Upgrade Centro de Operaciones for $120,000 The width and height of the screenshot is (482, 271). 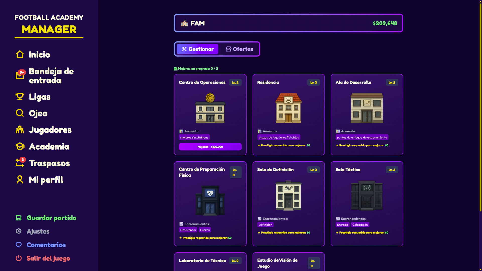point(210,147)
